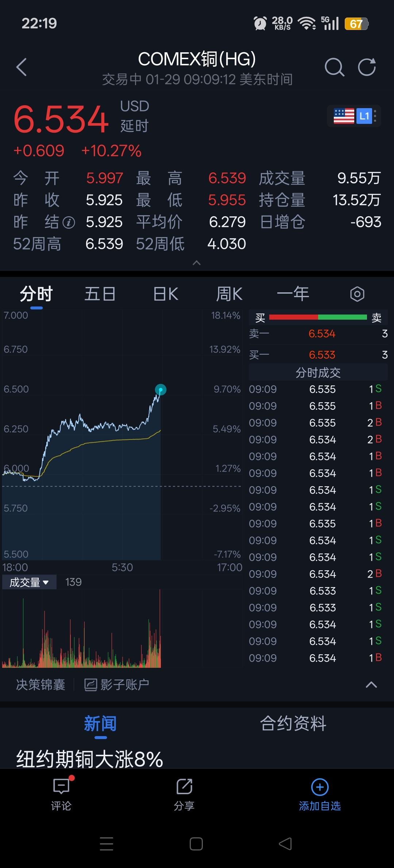This screenshot has height=868, width=394.
Task: Tap the 买一 bid row at 6.533
Action: click(x=318, y=355)
